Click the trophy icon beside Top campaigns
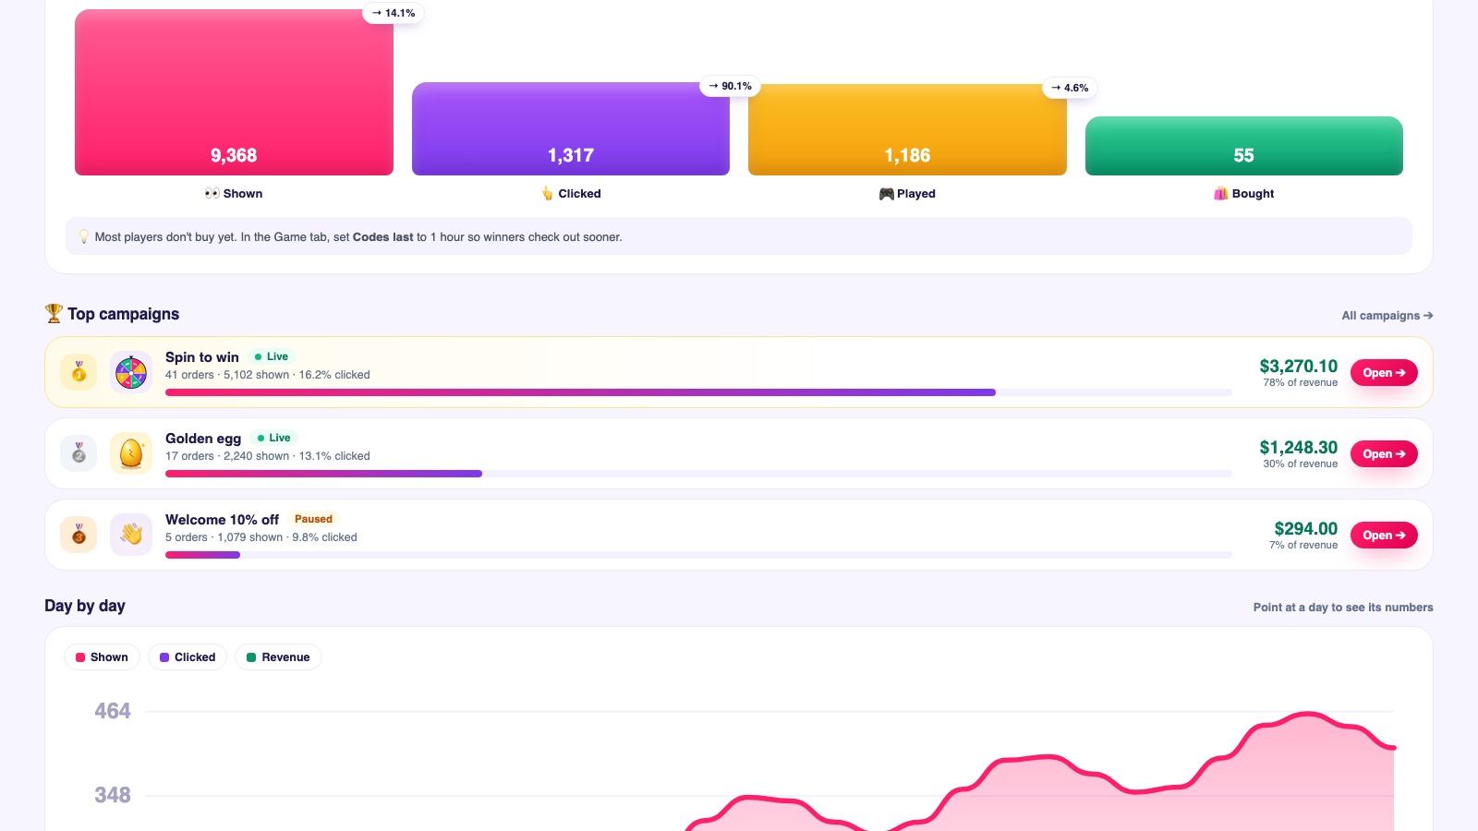 [x=54, y=314]
